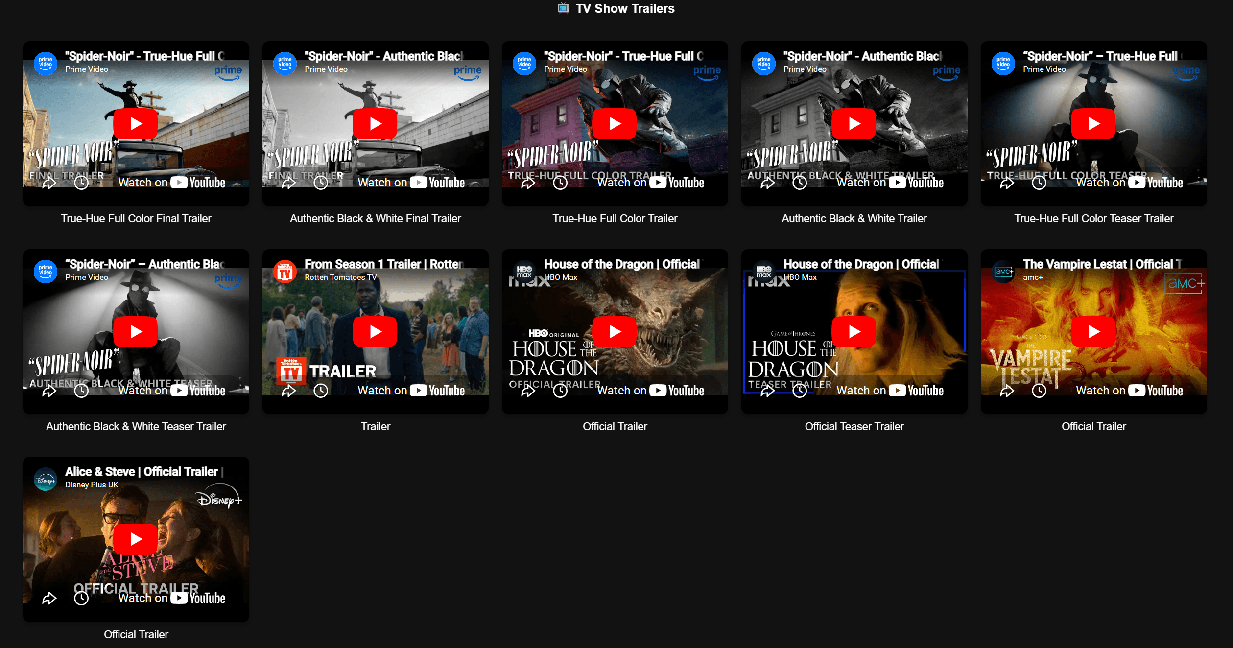Open 'From Season 1 Trailer | Rotten' video title
The image size is (1233, 648).
pyautogui.click(x=384, y=264)
